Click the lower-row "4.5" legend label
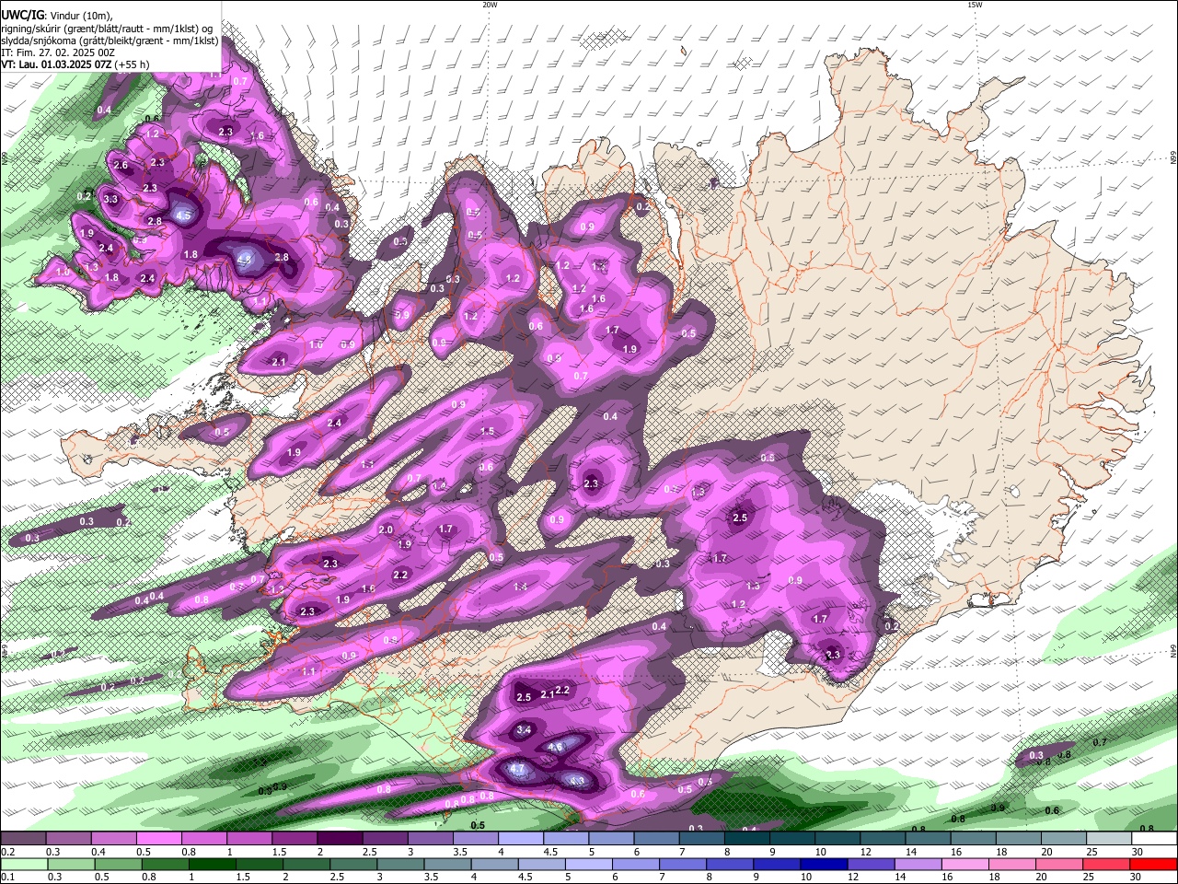Viewport: 1178px width, 884px height. tap(525, 877)
